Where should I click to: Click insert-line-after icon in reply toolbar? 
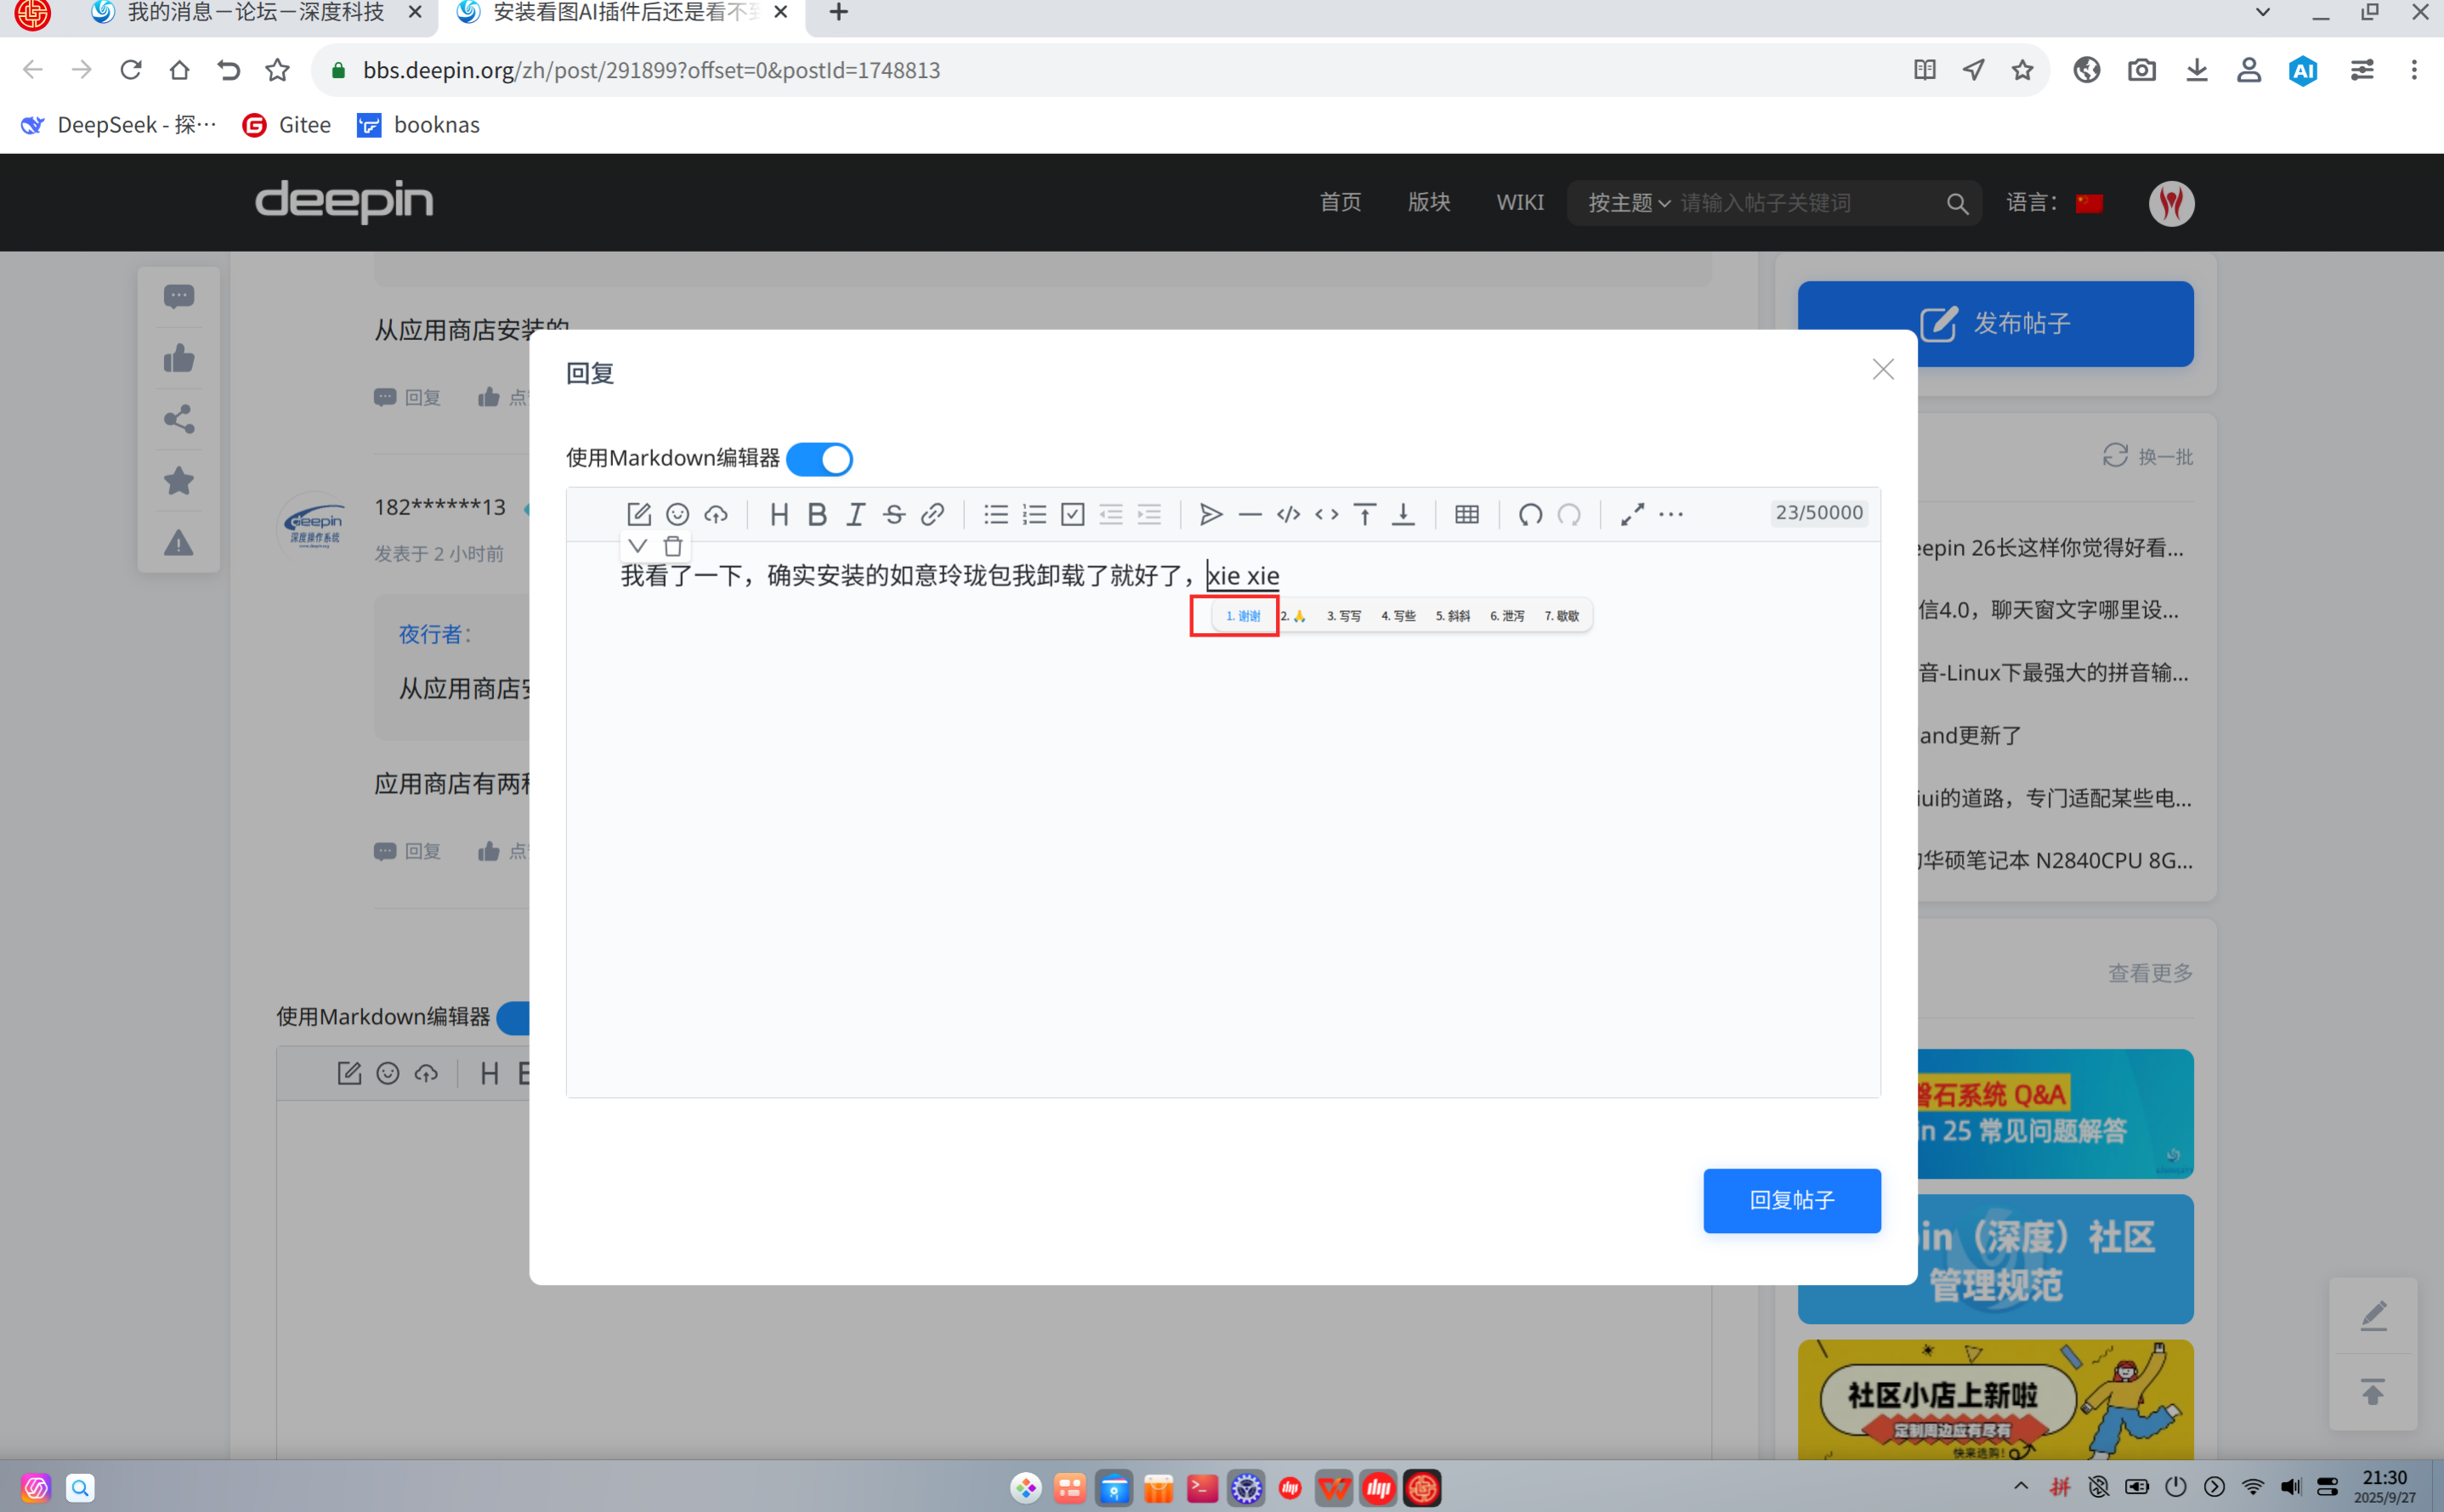(x=1404, y=514)
